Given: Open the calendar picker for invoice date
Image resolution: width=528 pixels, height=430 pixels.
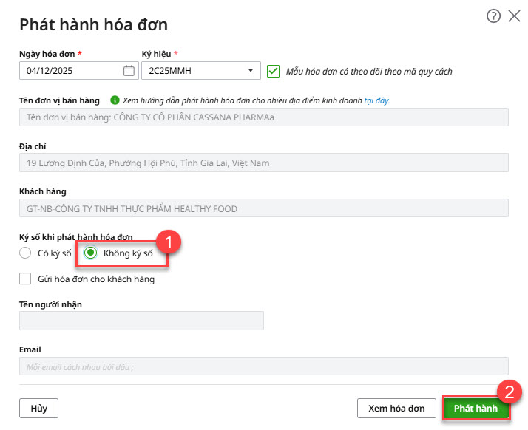Looking at the screenshot, I should click(129, 71).
